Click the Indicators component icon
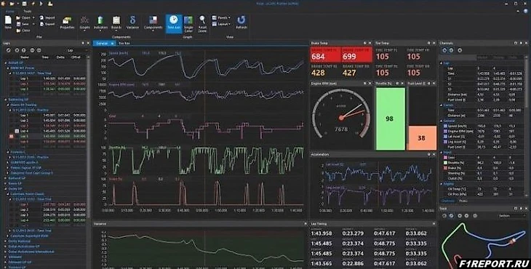This screenshot has height=269, width=531. pos(100,20)
